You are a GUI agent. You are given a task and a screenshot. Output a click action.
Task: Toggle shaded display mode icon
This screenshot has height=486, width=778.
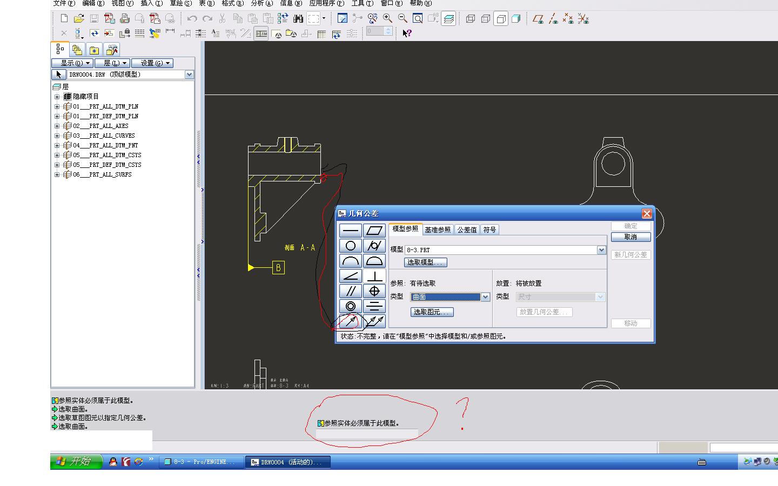pyautogui.click(x=516, y=18)
